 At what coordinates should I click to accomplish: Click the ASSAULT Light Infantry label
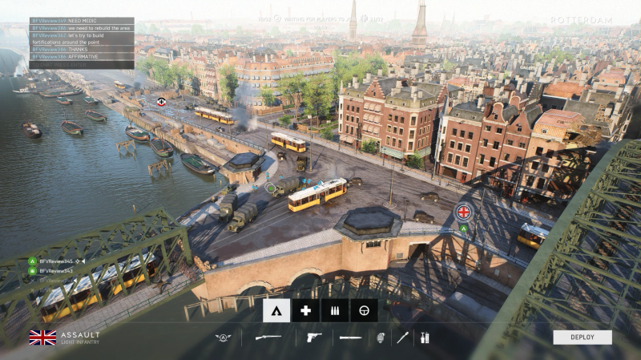[80, 338]
